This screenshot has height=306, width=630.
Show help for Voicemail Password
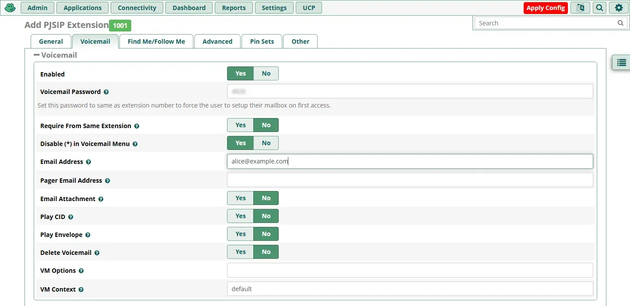(x=106, y=92)
